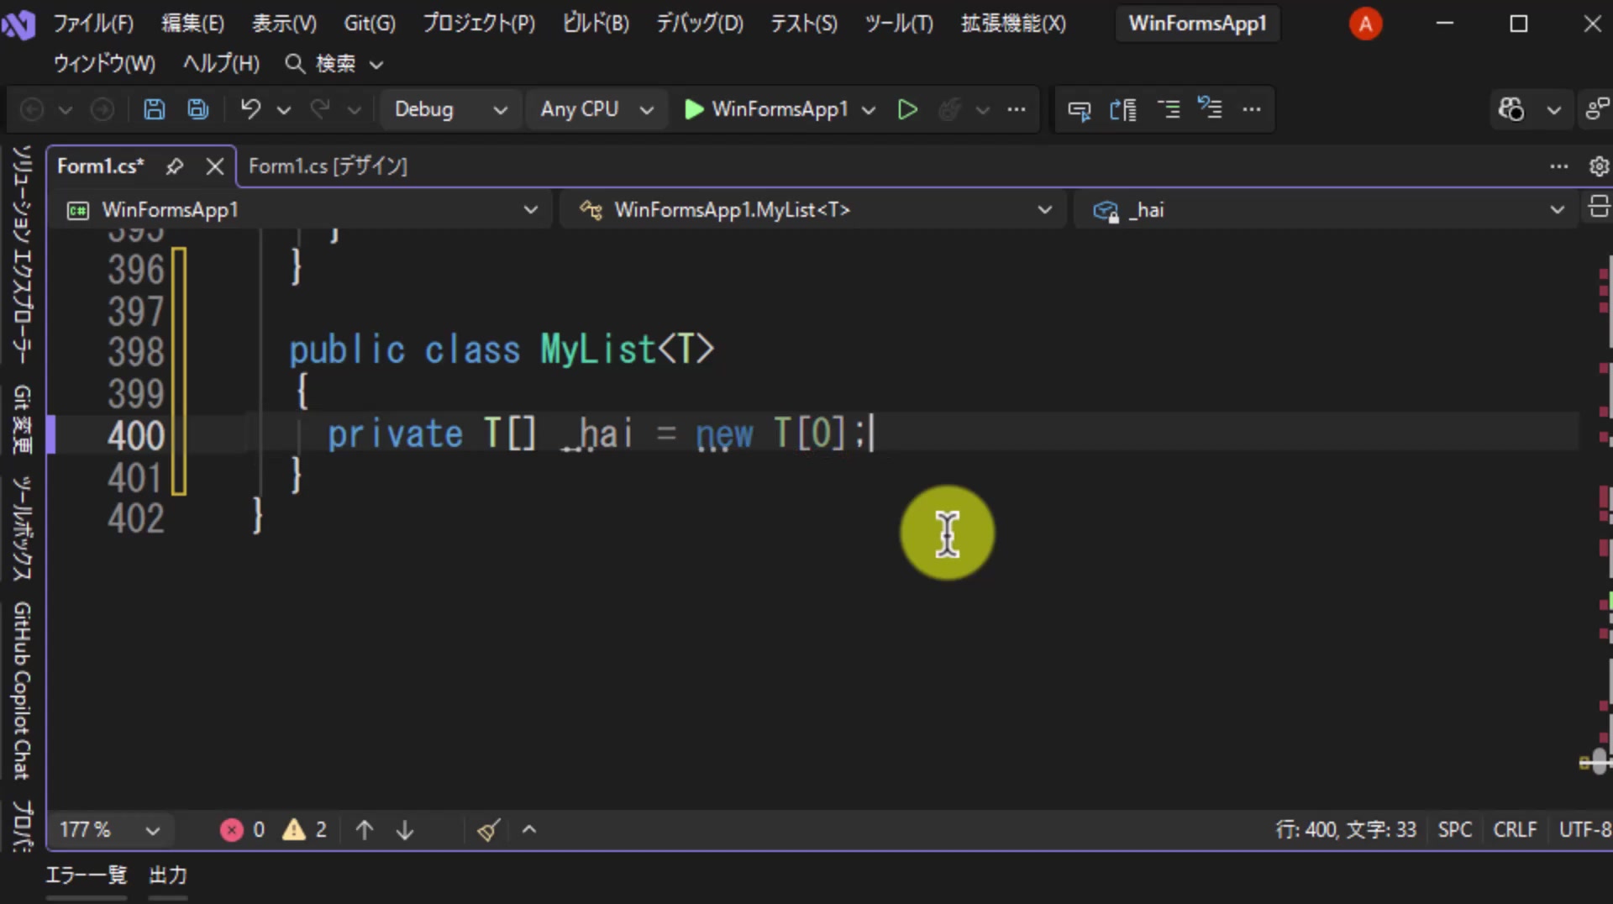Click the Undo arrow icon

[250, 109]
